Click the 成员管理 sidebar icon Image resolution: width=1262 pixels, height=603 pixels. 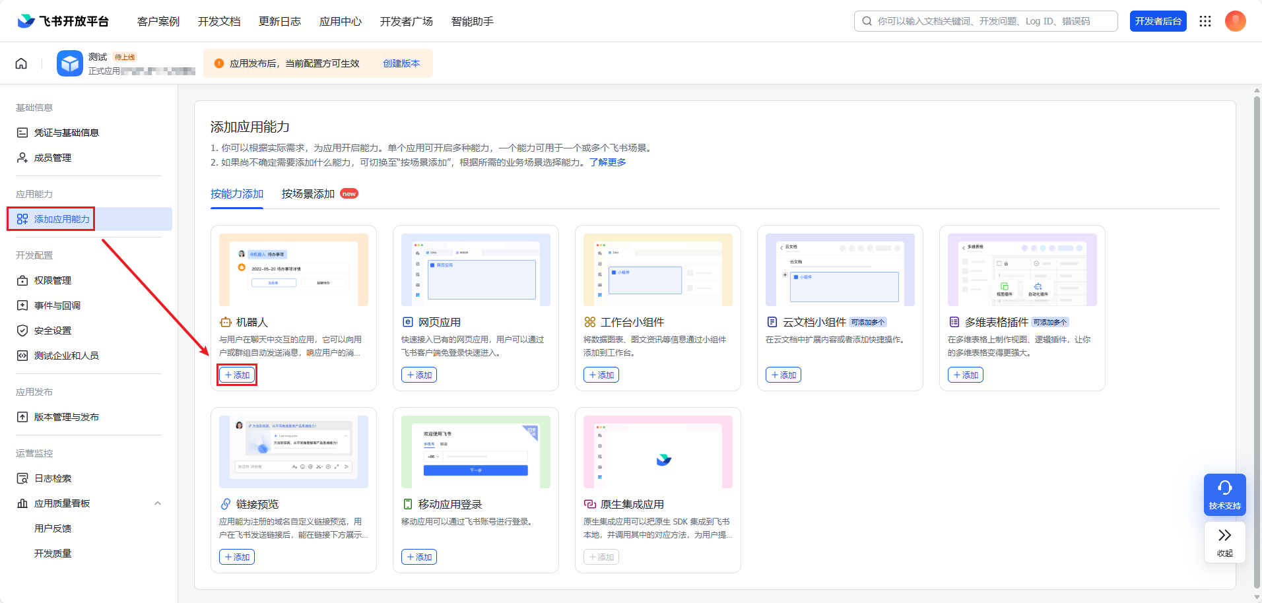point(22,157)
